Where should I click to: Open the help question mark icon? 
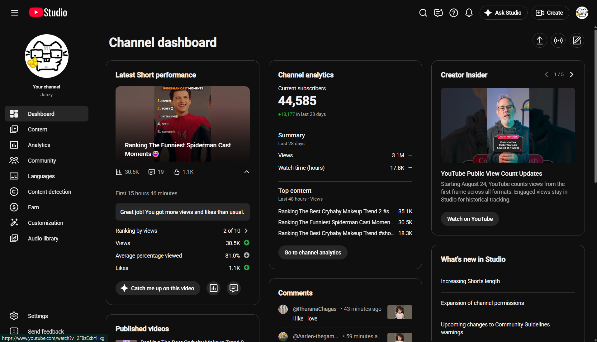(x=453, y=13)
